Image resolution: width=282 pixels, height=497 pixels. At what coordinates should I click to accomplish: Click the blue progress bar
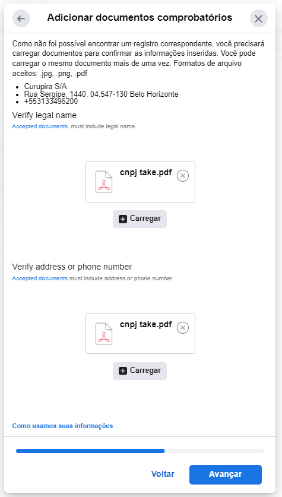[x=90, y=451]
